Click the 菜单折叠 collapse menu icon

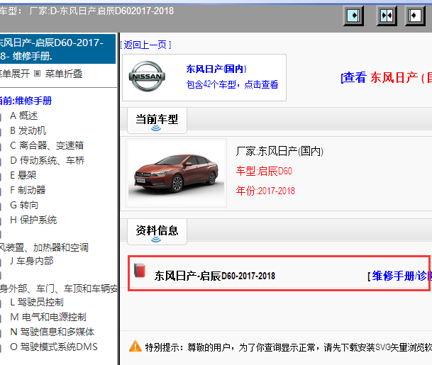point(37,74)
